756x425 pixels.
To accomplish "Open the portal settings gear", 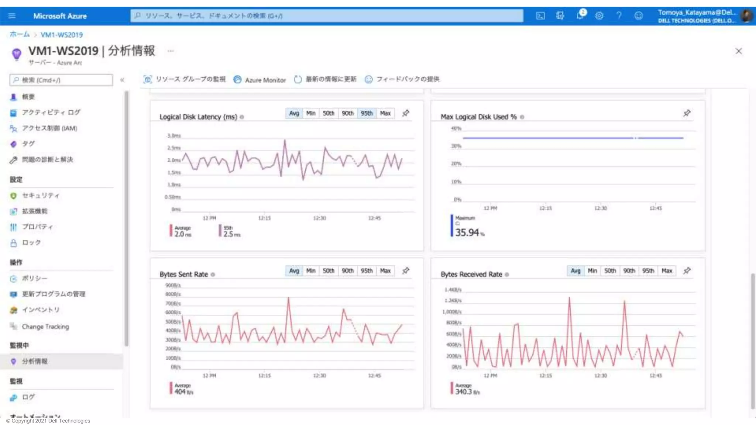I will click(x=599, y=16).
